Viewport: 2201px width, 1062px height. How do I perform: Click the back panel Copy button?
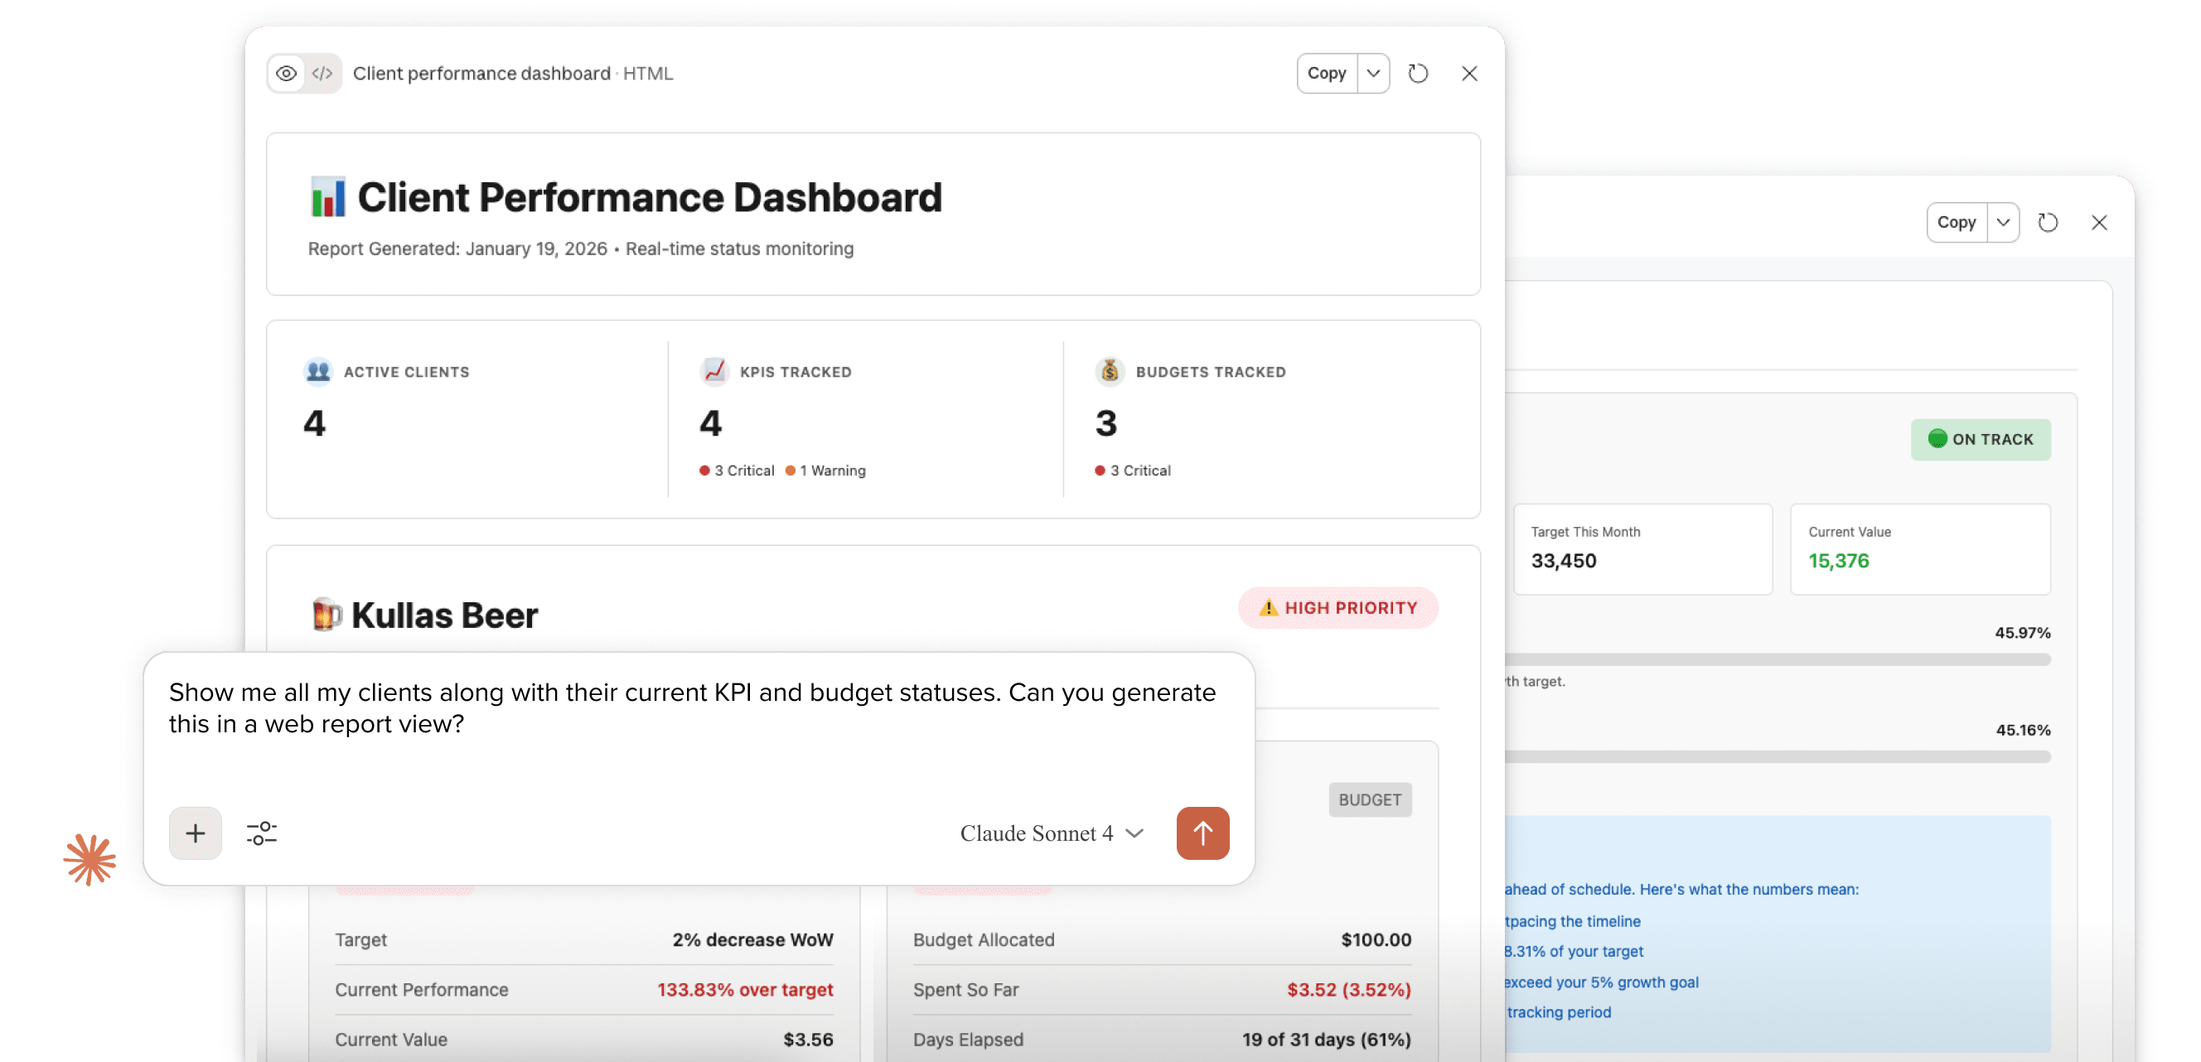pyautogui.click(x=1956, y=222)
